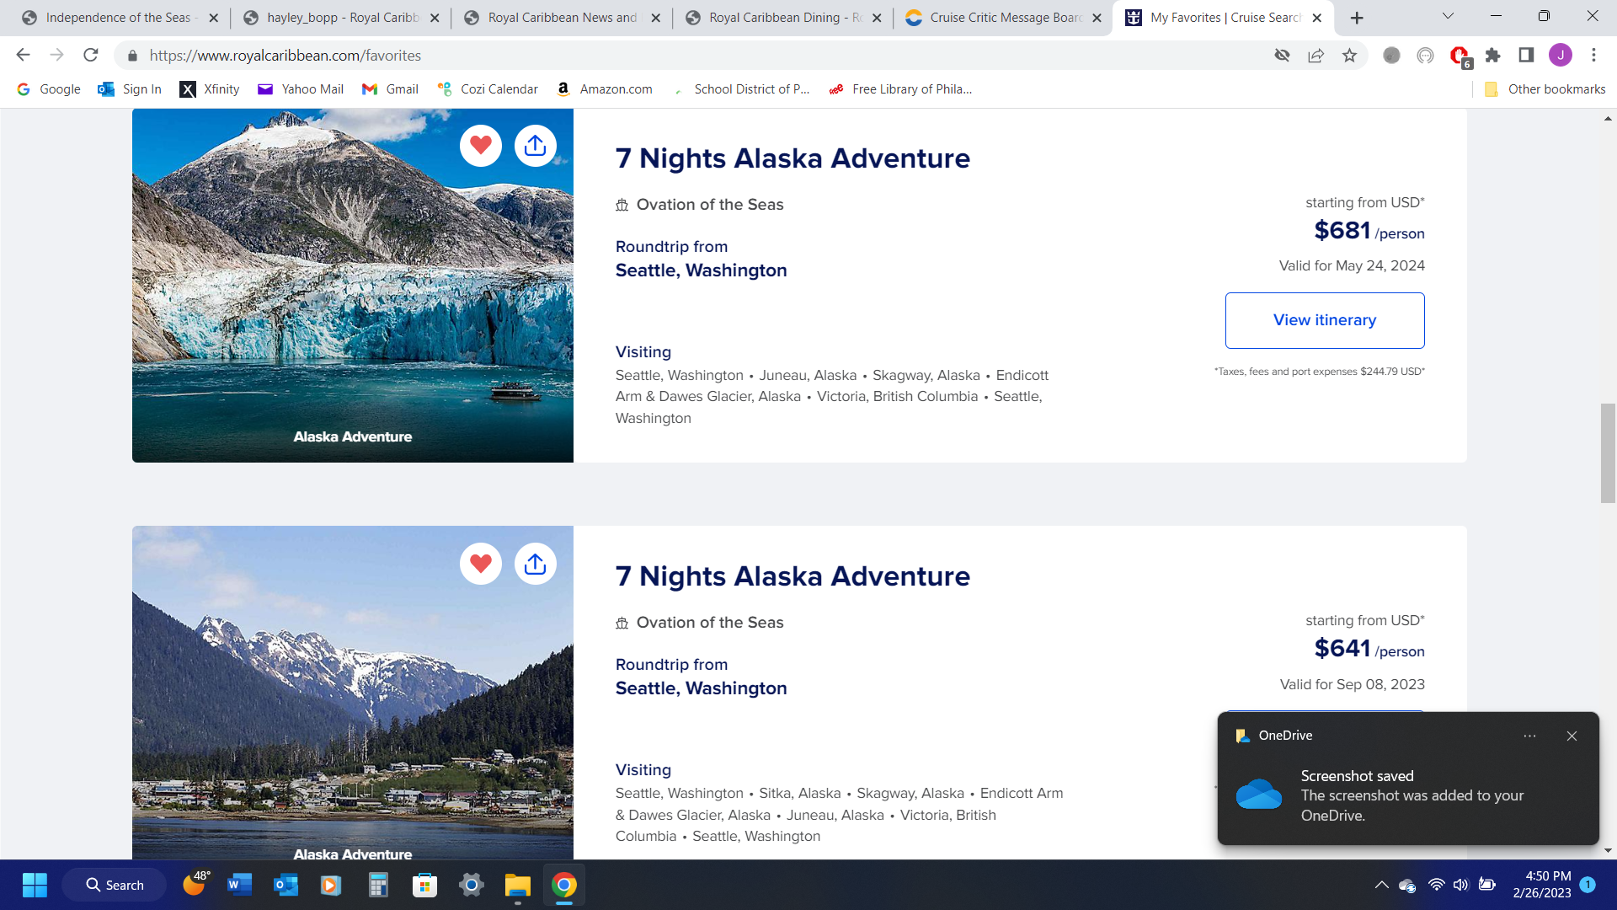The width and height of the screenshot is (1617, 910).
Task: Open Settings gear from the taskbar
Action: tap(471, 885)
